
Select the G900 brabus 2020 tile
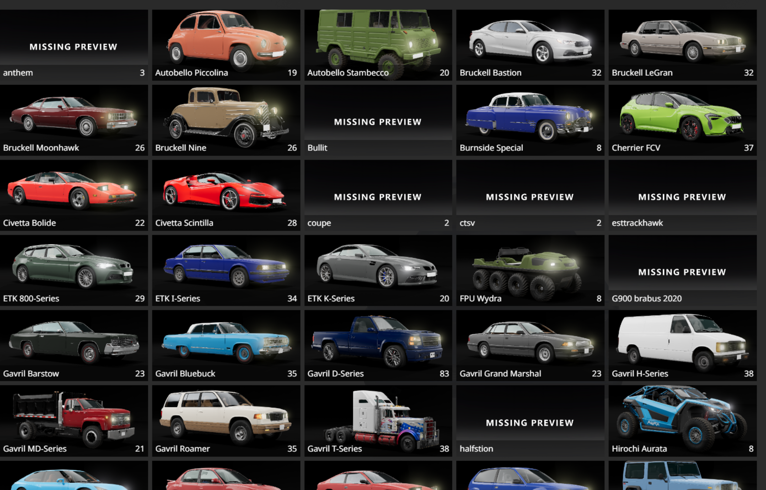click(x=683, y=271)
